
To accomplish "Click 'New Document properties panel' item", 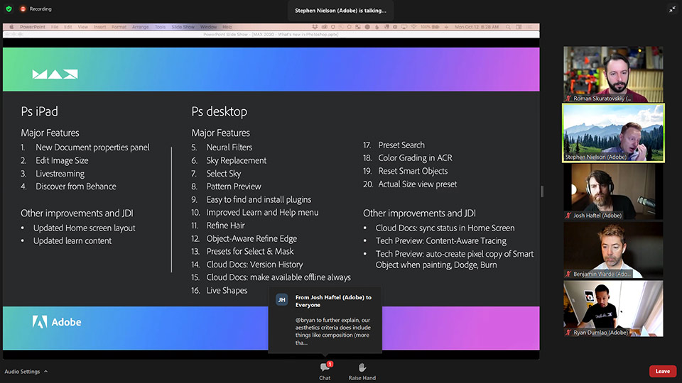I will [x=92, y=148].
